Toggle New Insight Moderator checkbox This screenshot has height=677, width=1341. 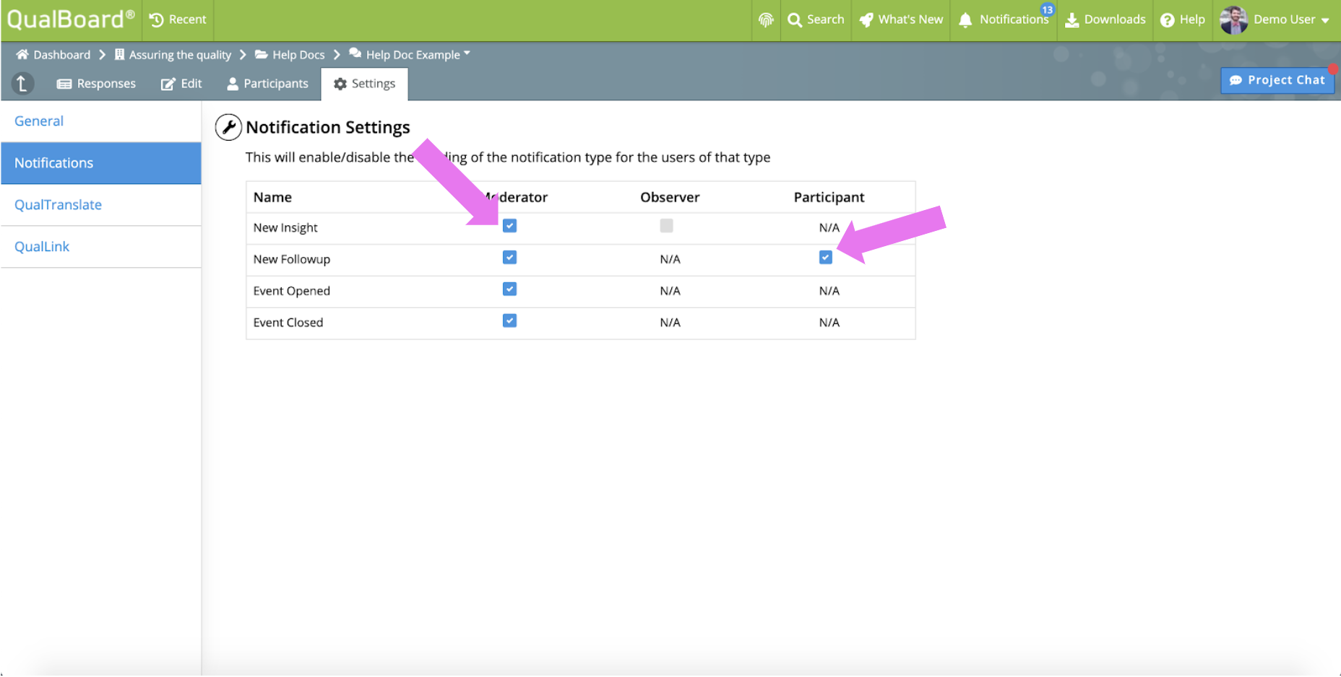pos(510,226)
